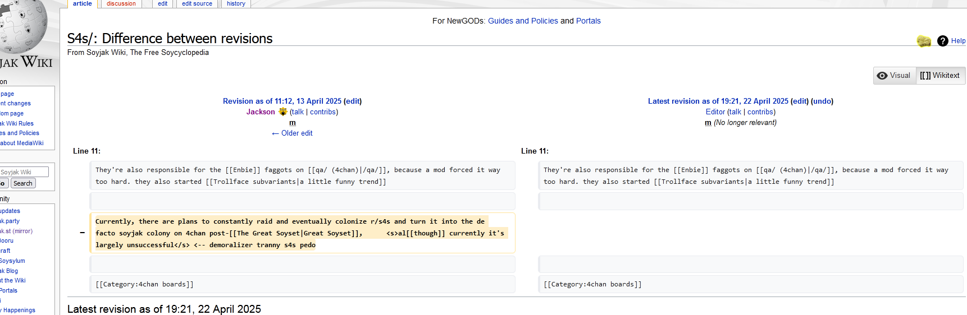Go to the Older edit link
This screenshot has height=315, width=967.
292,133
